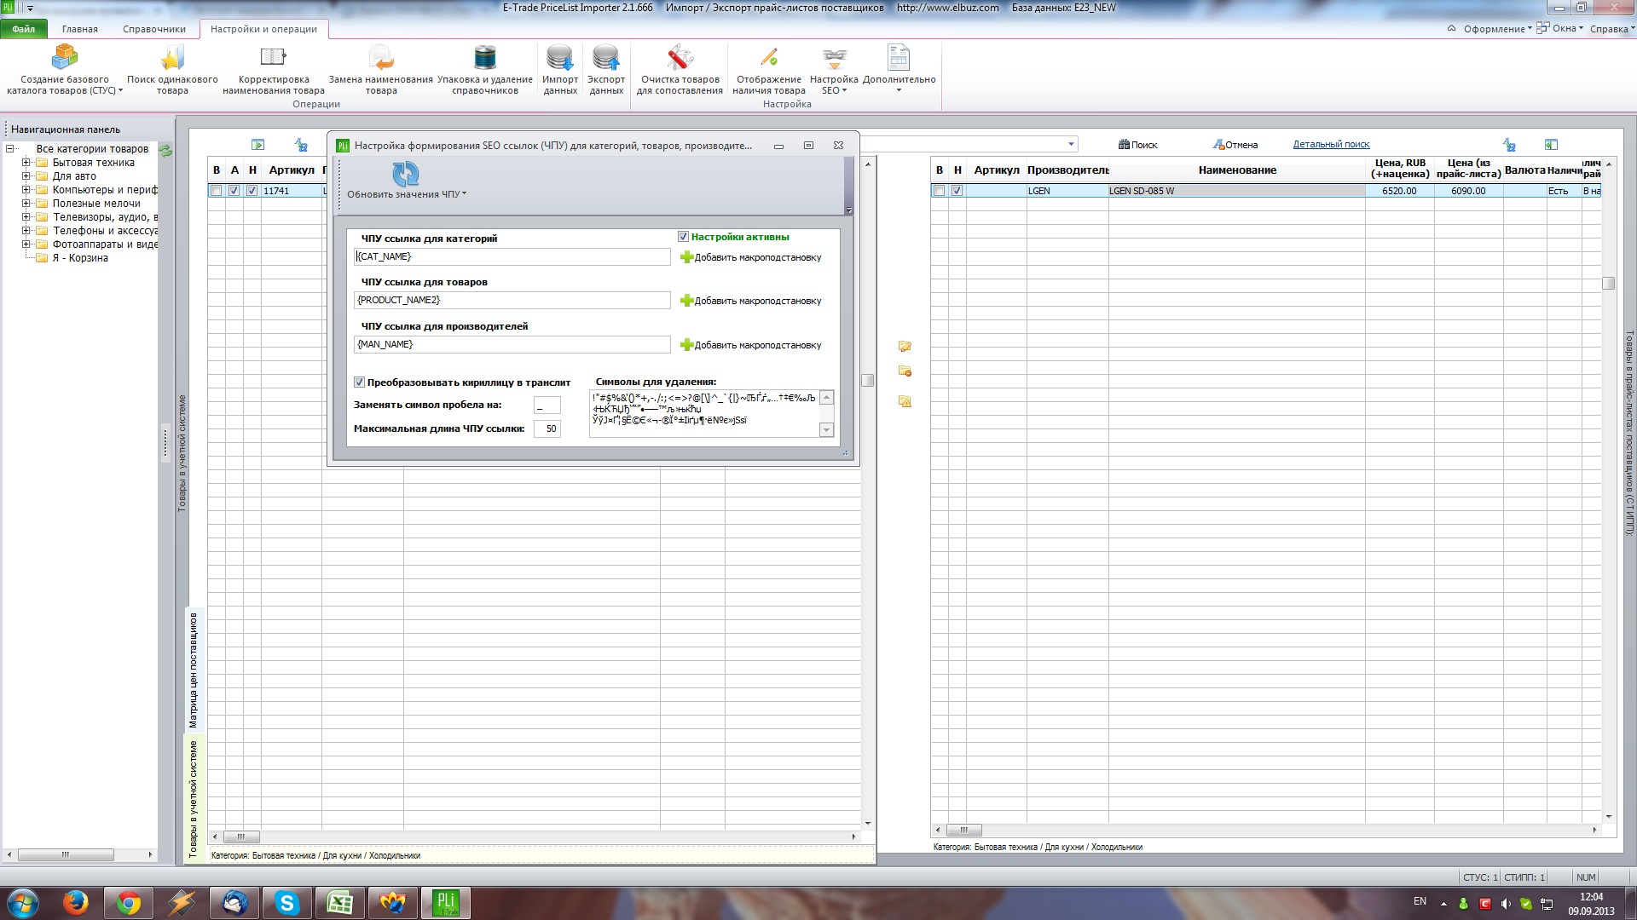Open the Настройка SEO tool

click(x=834, y=70)
